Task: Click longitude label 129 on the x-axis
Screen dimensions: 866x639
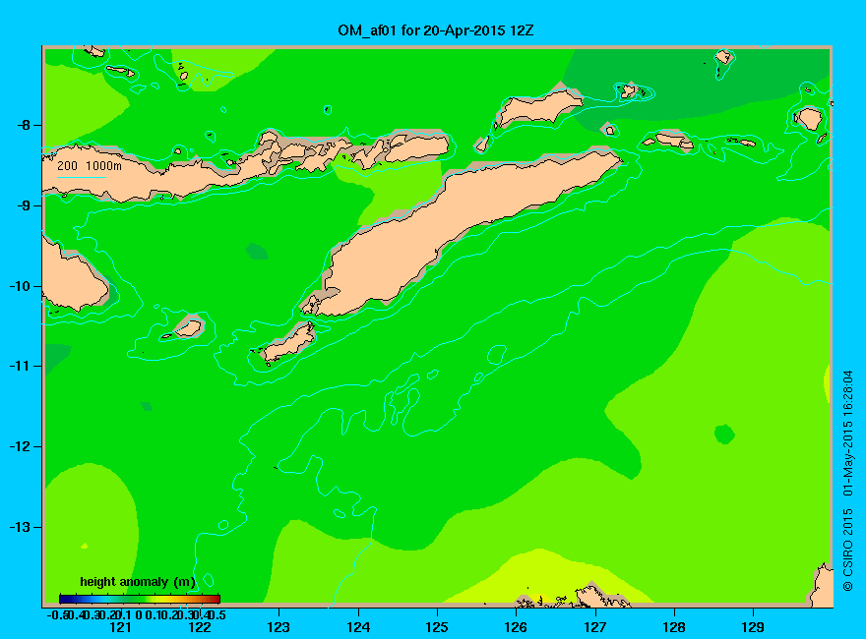Action: pos(753,627)
